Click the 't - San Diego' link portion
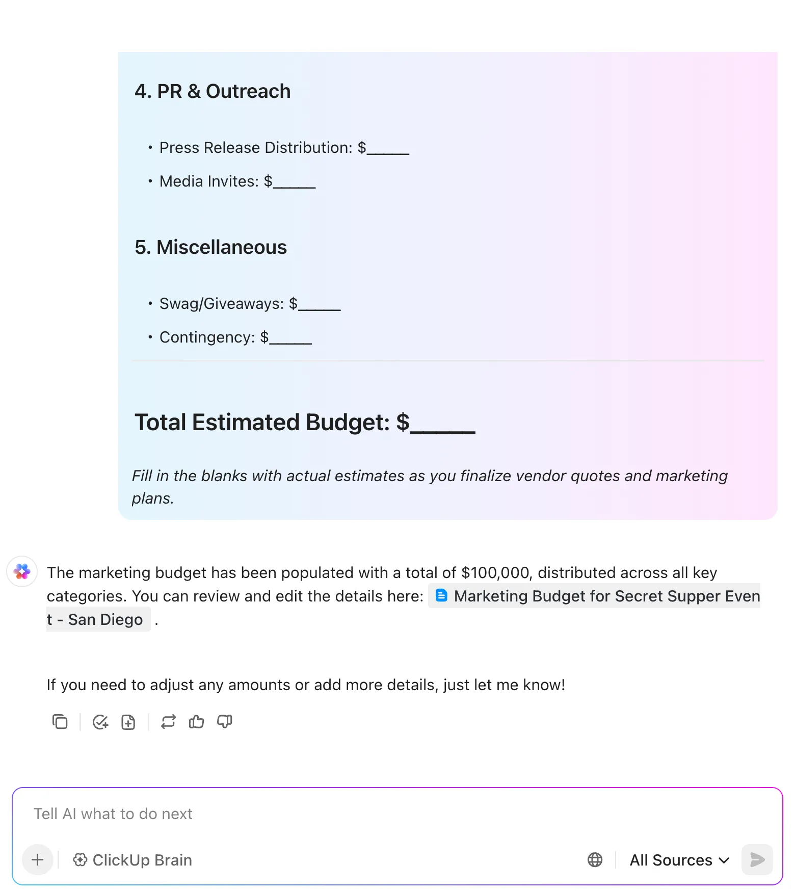This screenshot has width=795, height=891. (95, 619)
